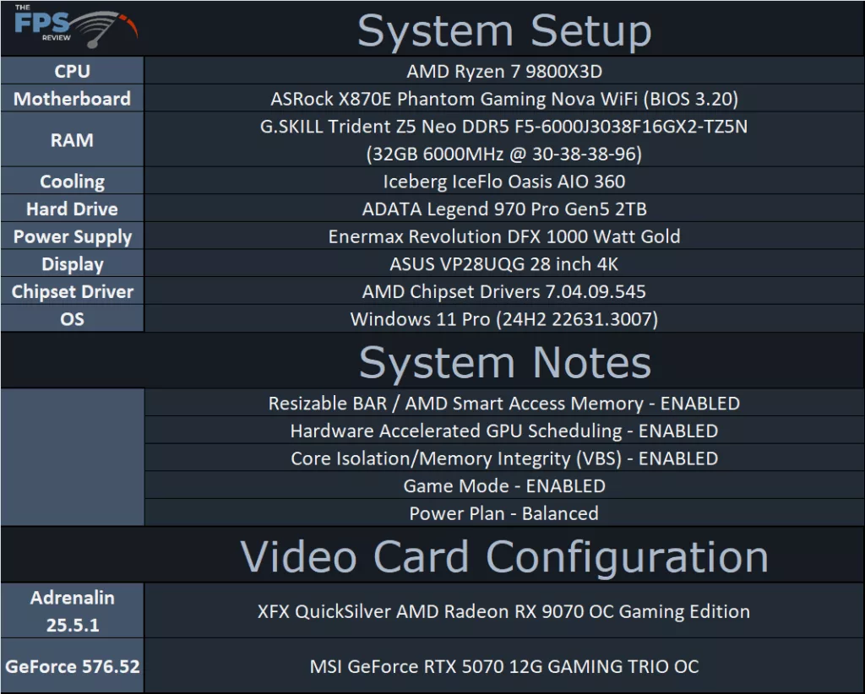Select the 'Cooling' row label

tap(73, 181)
